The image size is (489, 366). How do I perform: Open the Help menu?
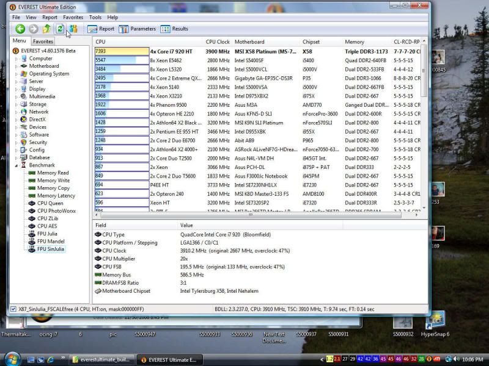point(112,18)
